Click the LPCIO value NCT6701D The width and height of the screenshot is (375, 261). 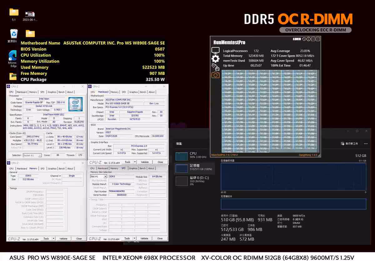135,119
